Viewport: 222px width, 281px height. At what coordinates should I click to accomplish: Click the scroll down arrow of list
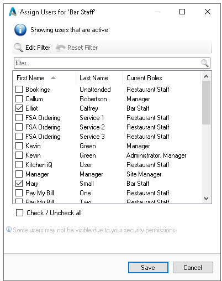tap(206, 199)
